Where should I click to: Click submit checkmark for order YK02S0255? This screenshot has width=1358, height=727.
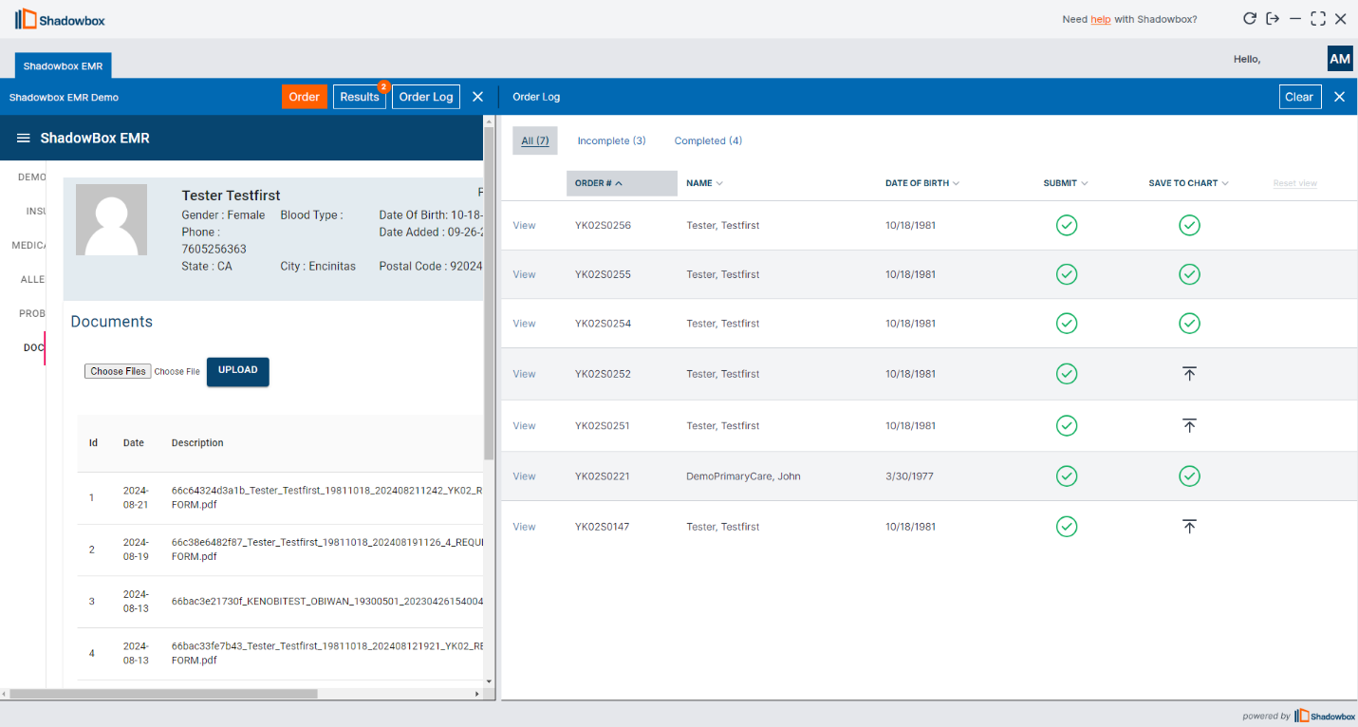point(1067,274)
